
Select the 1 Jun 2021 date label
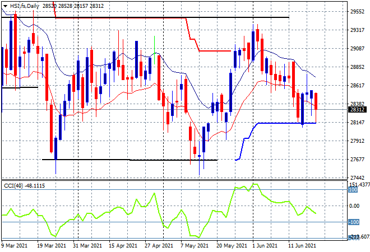[x=264, y=246]
